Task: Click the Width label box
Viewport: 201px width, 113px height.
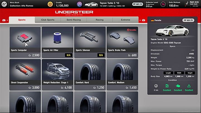Action: pos(179,73)
